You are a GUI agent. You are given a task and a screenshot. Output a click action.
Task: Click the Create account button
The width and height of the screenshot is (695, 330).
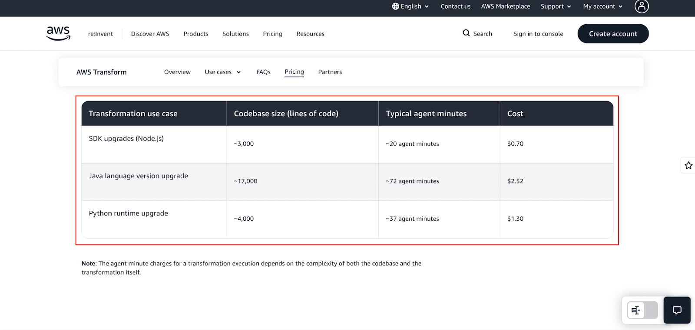point(613,34)
